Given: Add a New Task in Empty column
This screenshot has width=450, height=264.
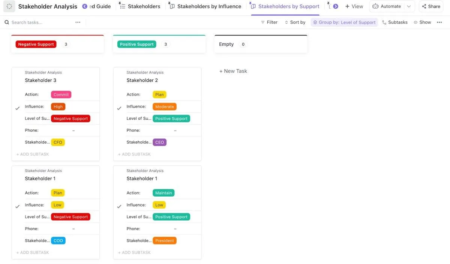Looking at the screenshot, I should pyautogui.click(x=233, y=71).
